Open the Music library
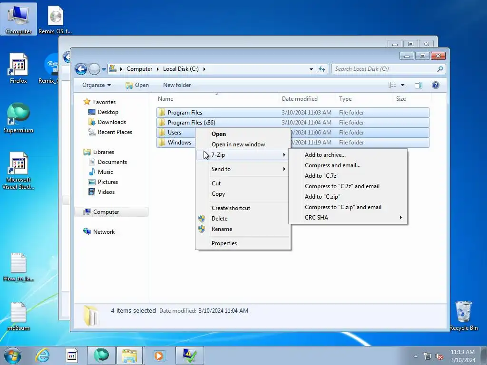This screenshot has width=487, height=365. pos(105,172)
